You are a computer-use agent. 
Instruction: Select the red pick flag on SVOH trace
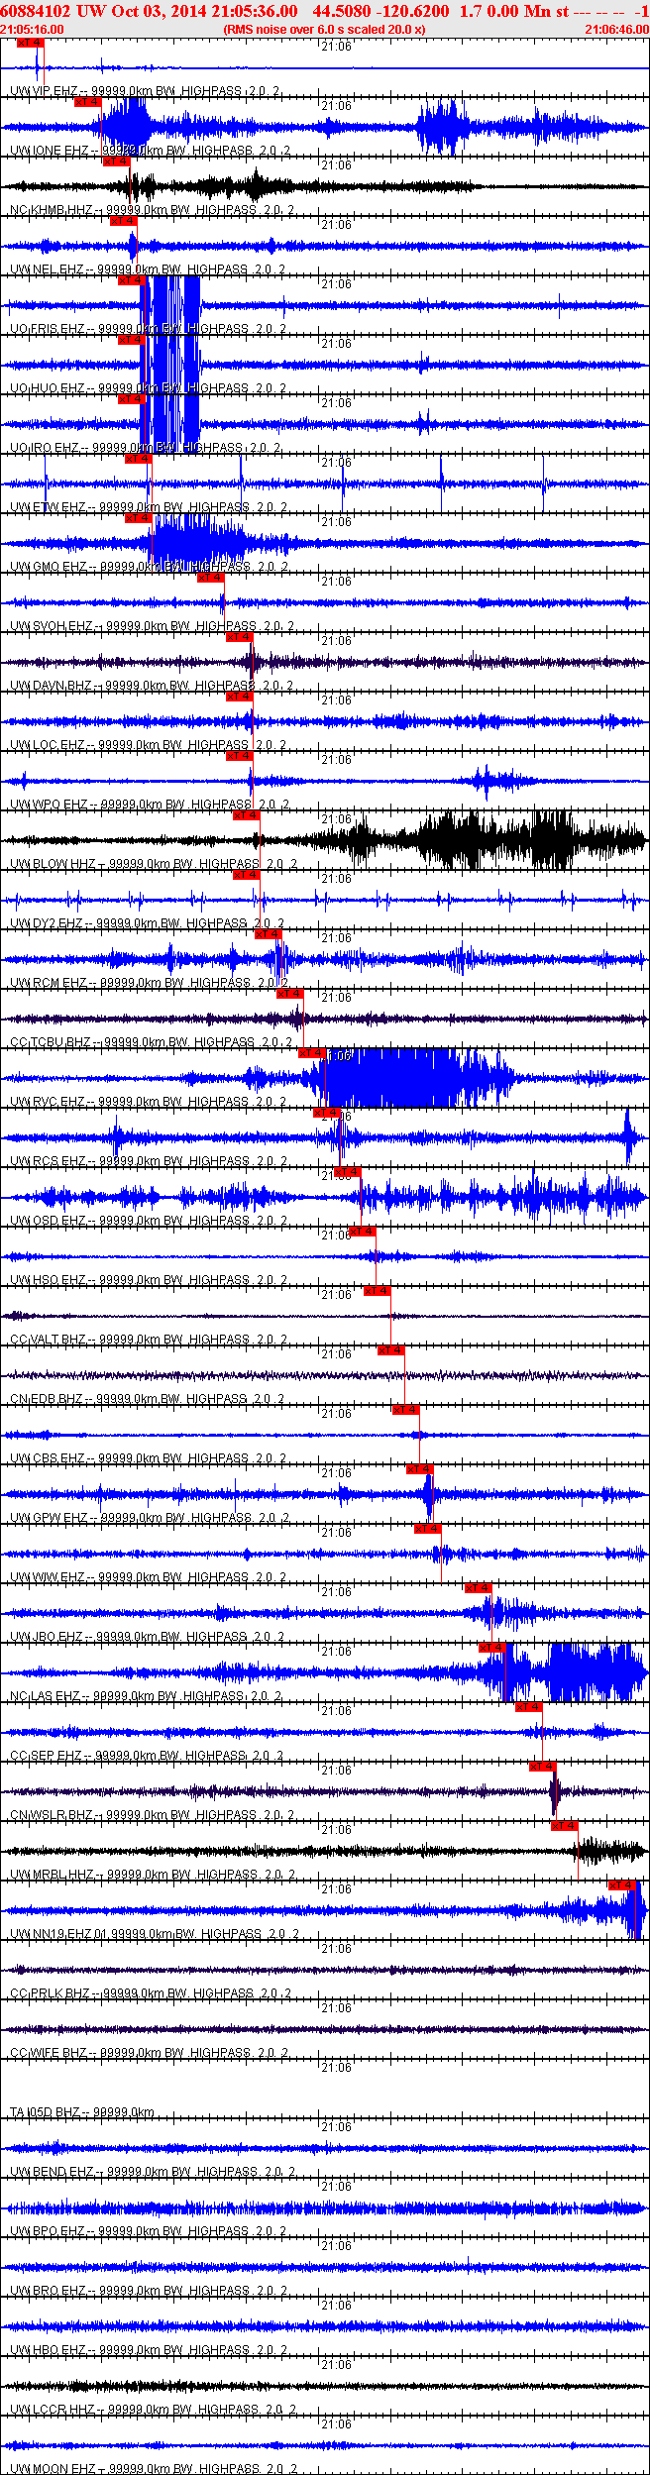[x=210, y=578]
